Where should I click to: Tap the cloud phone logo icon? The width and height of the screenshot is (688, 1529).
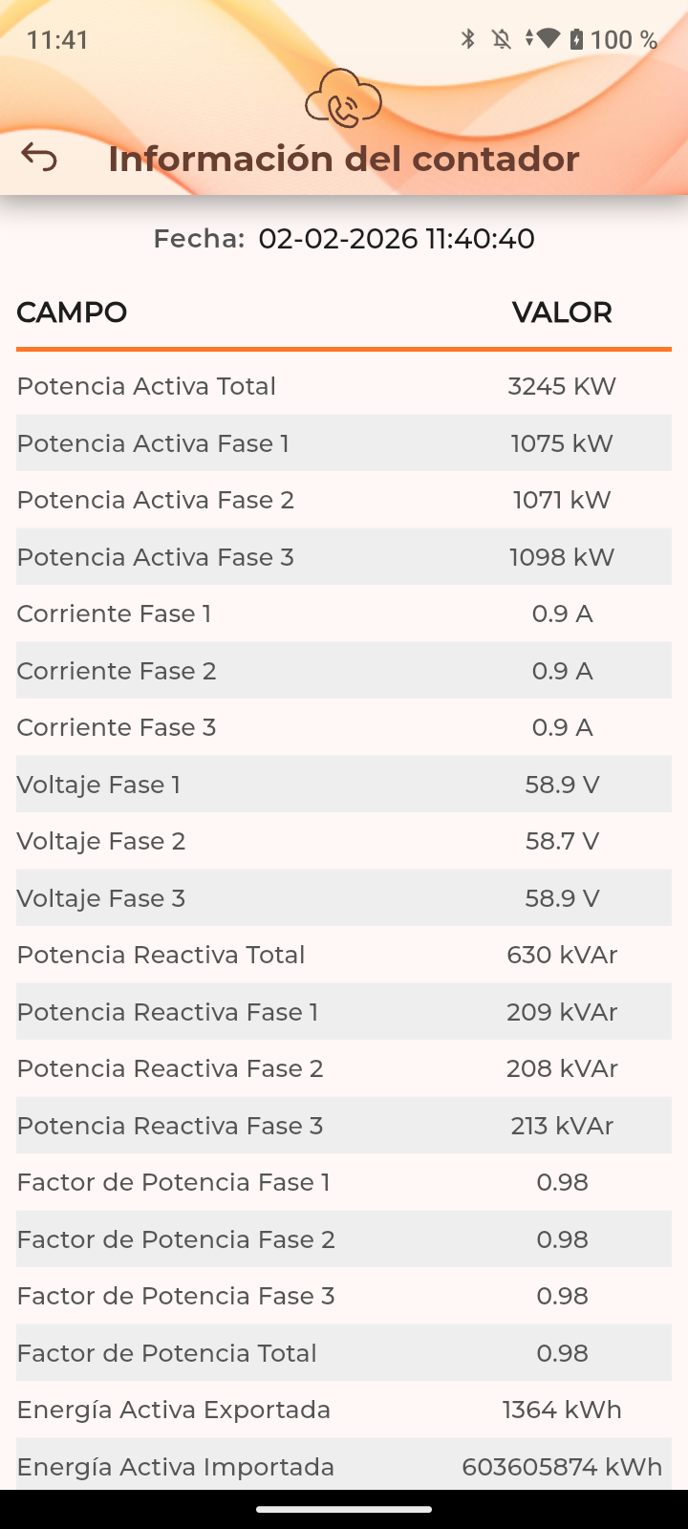(343, 99)
